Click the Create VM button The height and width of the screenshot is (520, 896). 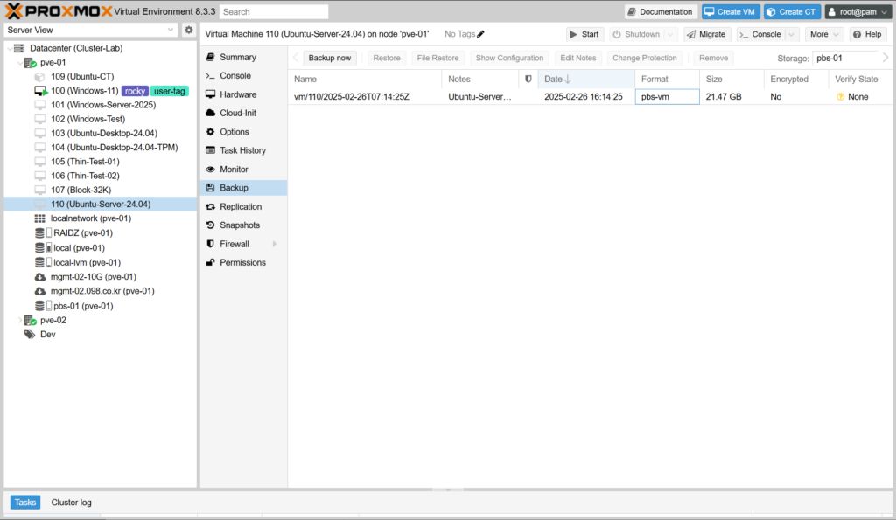pyautogui.click(x=730, y=11)
